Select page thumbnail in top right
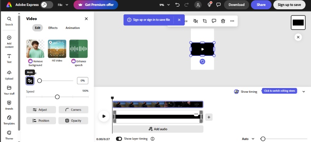Viewport: 311px width, 142px height. tap(298, 23)
